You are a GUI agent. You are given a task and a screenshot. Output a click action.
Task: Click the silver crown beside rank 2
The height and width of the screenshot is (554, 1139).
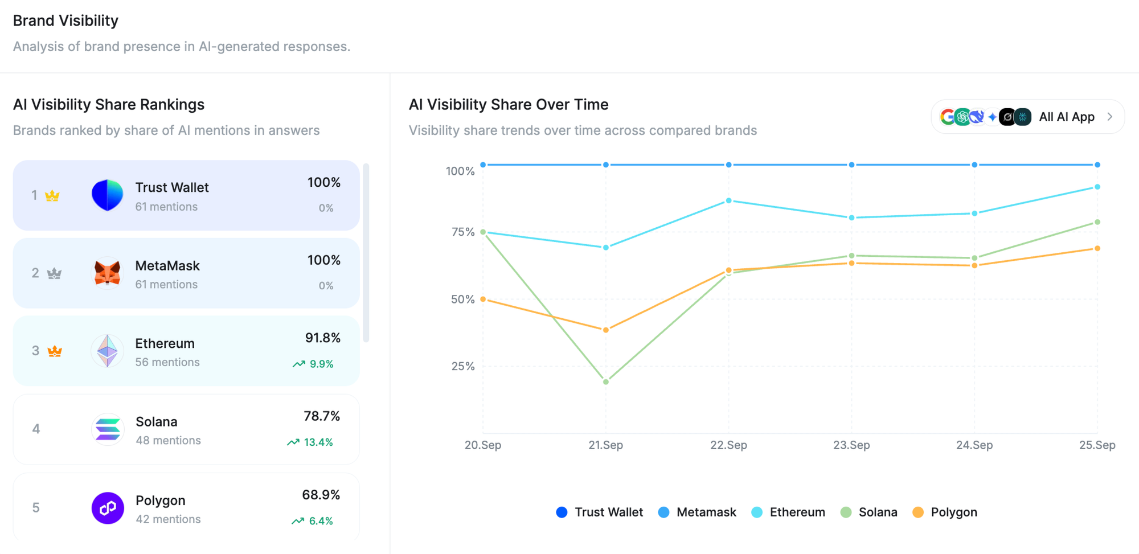point(54,273)
